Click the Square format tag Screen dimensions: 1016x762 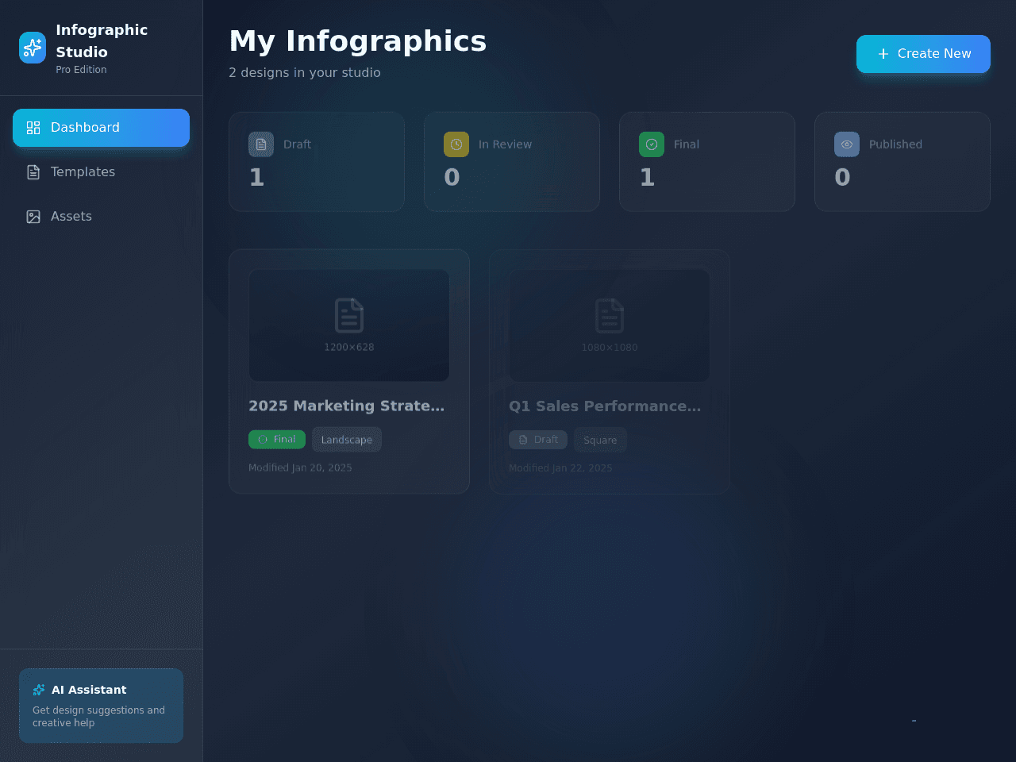click(x=600, y=440)
